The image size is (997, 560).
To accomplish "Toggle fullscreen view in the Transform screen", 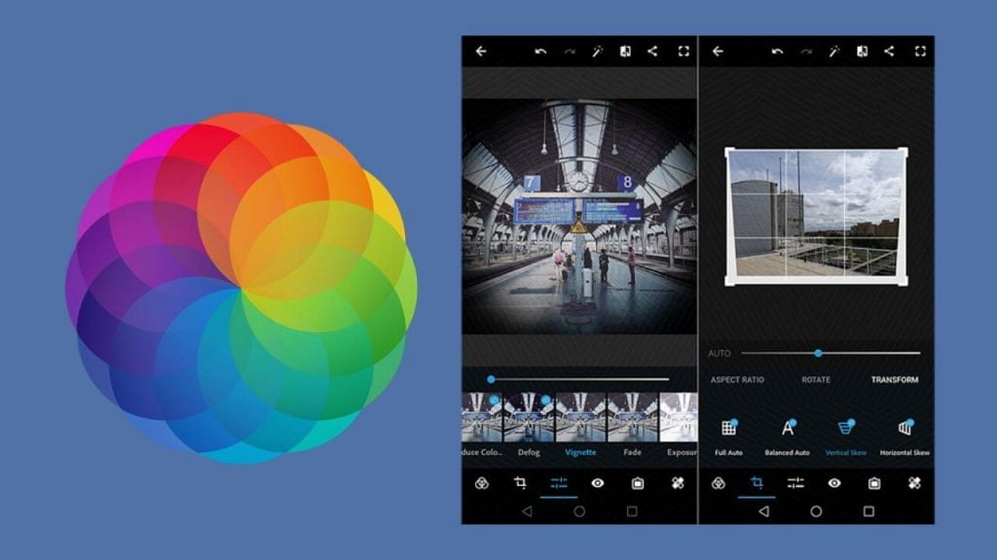I will [x=920, y=52].
